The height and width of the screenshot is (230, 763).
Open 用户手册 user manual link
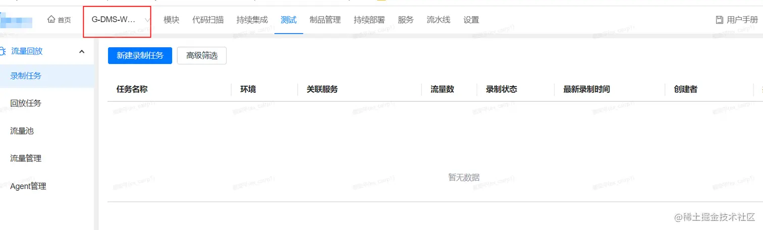tap(737, 20)
